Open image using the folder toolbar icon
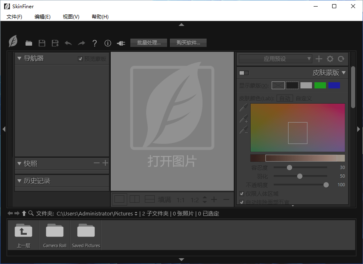The width and height of the screenshot is (363, 264). coord(29,43)
